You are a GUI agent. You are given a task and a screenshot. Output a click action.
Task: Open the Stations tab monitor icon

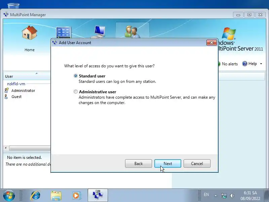point(98,32)
